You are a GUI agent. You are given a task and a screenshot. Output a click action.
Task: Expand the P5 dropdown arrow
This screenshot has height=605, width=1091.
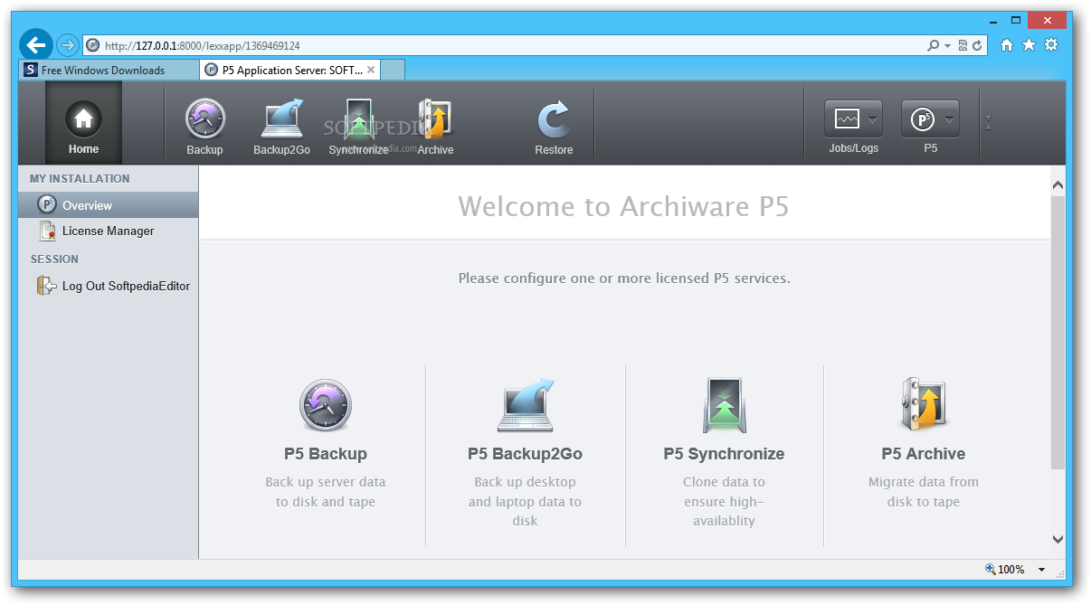(x=950, y=118)
